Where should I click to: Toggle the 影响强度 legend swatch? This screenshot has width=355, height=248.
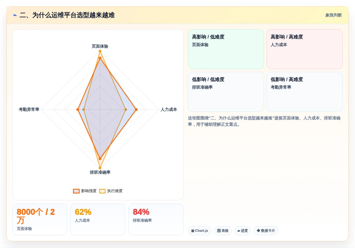76,191
